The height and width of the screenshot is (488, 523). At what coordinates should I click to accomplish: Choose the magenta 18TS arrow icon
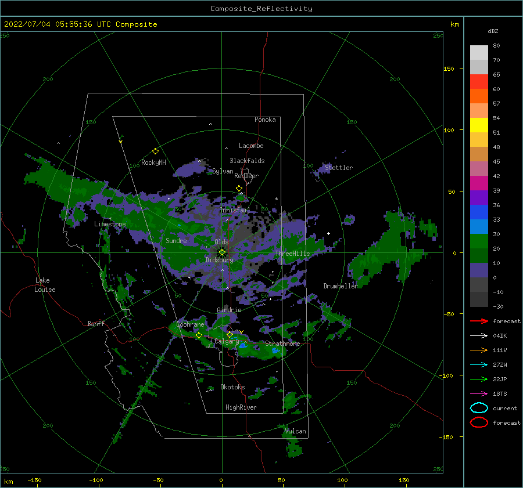coord(479,394)
